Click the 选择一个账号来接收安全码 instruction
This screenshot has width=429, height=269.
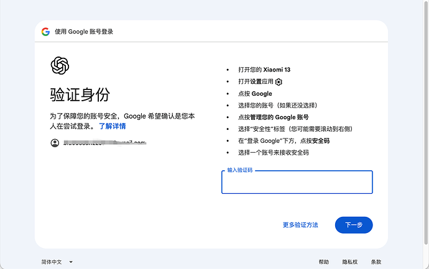pyautogui.click(x=274, y=153)
